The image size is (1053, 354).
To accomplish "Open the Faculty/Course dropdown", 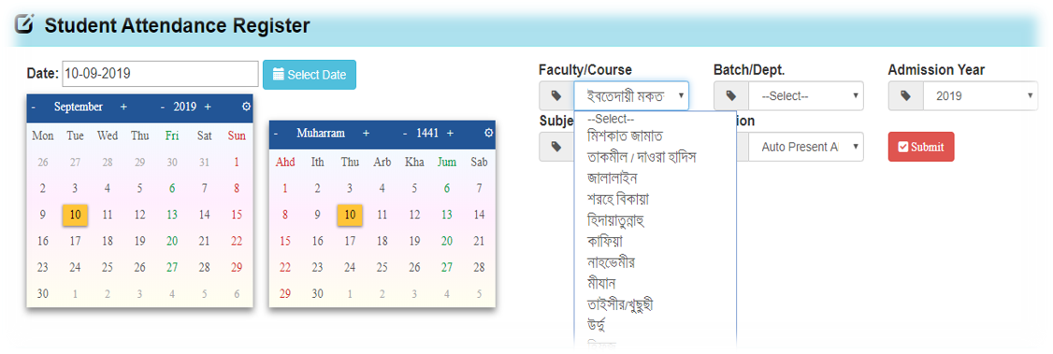I will point(630,96).
